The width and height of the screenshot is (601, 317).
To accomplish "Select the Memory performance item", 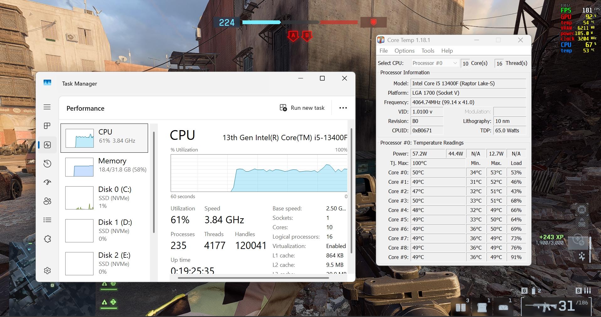I will [x=104, y=167].
